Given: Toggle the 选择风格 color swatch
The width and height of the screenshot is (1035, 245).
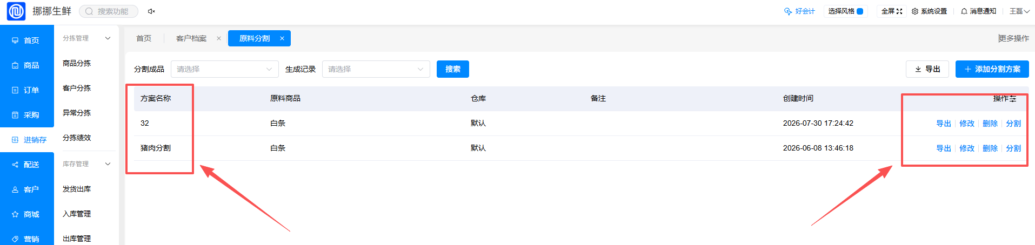Looking at the screenshot, I should (x=860, y=11).
